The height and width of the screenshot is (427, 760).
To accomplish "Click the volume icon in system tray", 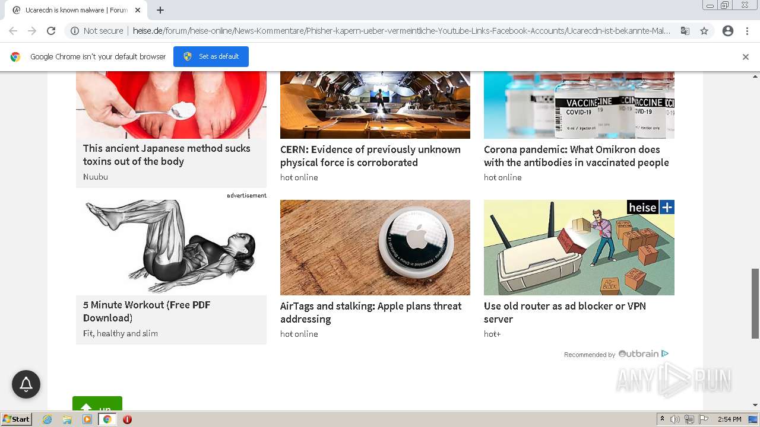I will [x=675, y=419].
